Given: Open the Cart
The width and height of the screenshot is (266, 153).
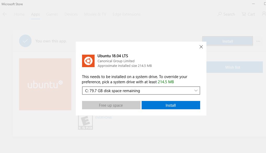Looking at the screenshot, I should [x=248, y=14].
